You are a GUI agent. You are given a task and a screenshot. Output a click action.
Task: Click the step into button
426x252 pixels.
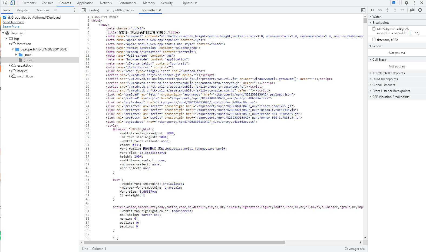click(387, 10)
